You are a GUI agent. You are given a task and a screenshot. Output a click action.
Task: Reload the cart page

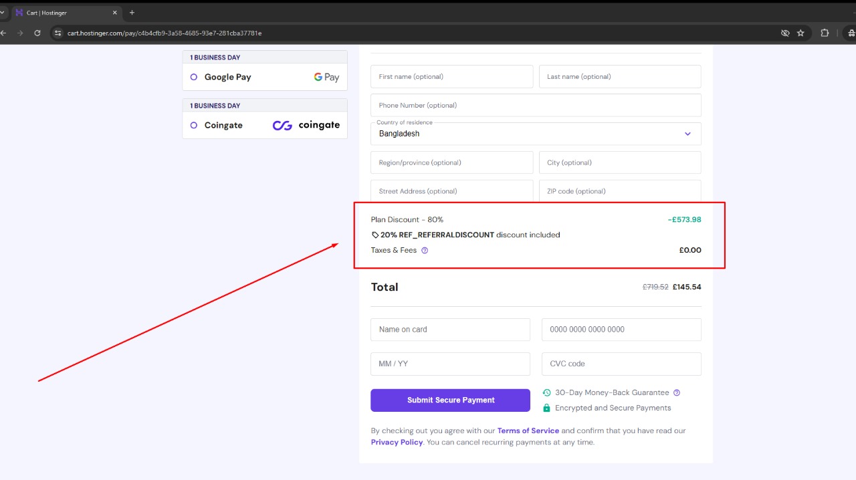(x=37, y=33)
